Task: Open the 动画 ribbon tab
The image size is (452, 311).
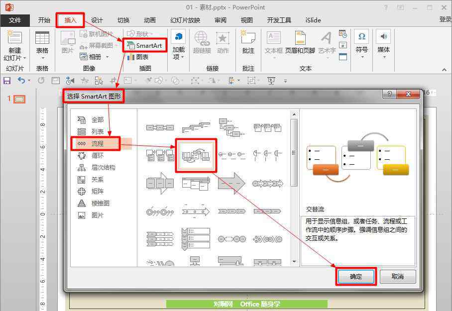Action: point(150,20)
